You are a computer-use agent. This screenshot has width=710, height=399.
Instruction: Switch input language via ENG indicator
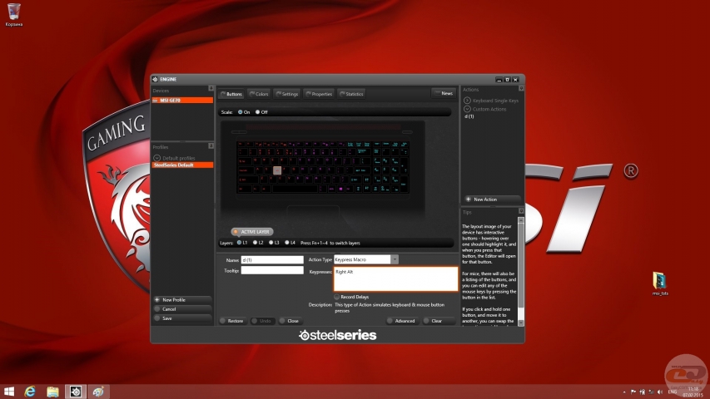(x=673, y=392)
